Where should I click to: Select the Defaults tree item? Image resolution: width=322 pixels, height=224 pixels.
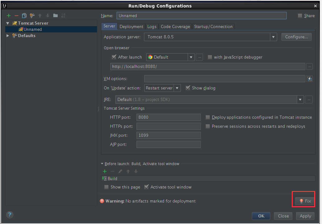point(51,36)
